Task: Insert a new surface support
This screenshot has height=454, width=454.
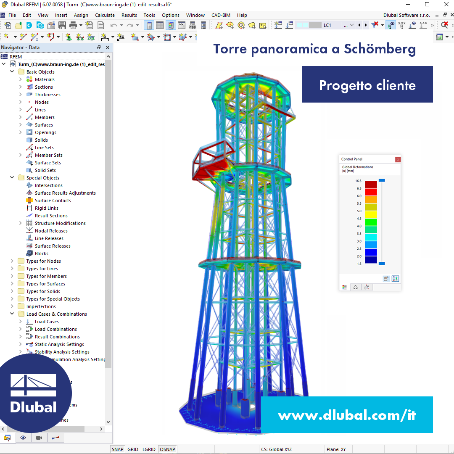Action: 91,37
